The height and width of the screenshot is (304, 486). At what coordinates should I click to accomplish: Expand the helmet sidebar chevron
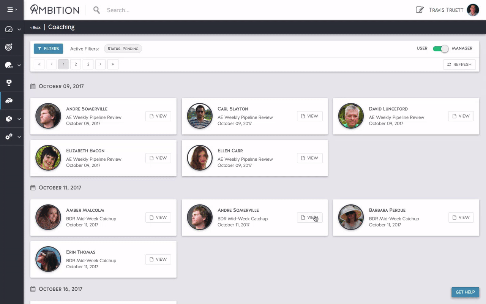point(19,65)
